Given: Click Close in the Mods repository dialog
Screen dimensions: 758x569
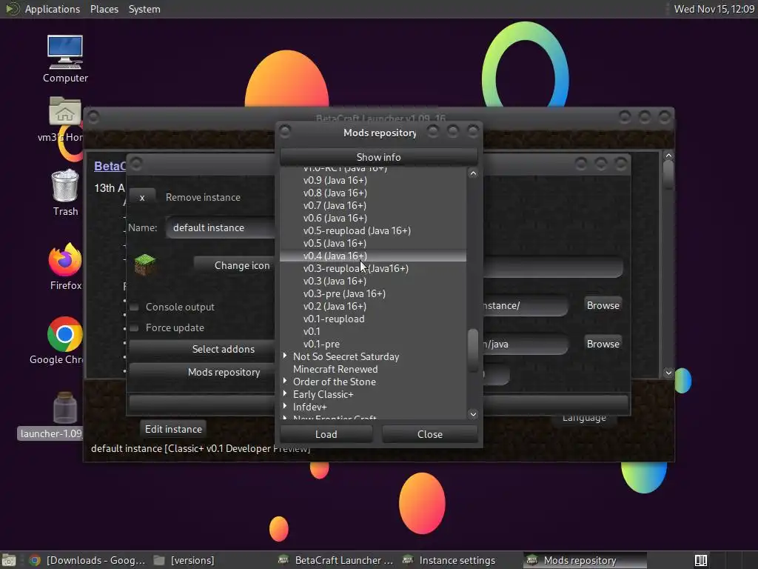Looking at the screenshot, I should [430, 434].
